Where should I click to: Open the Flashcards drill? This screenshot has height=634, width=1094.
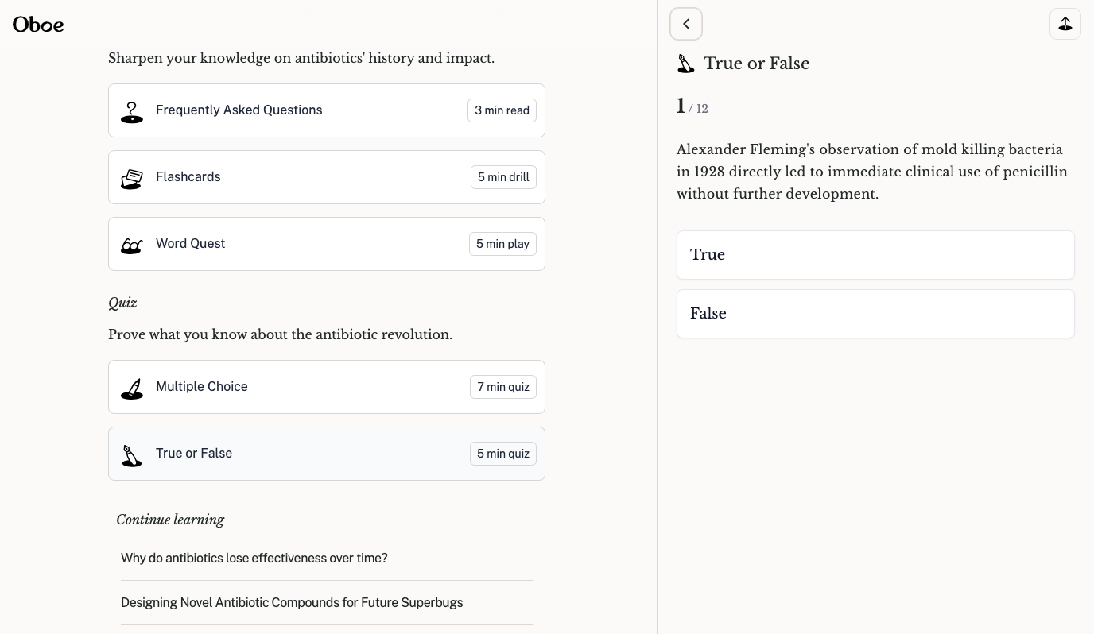coord(188,177)
